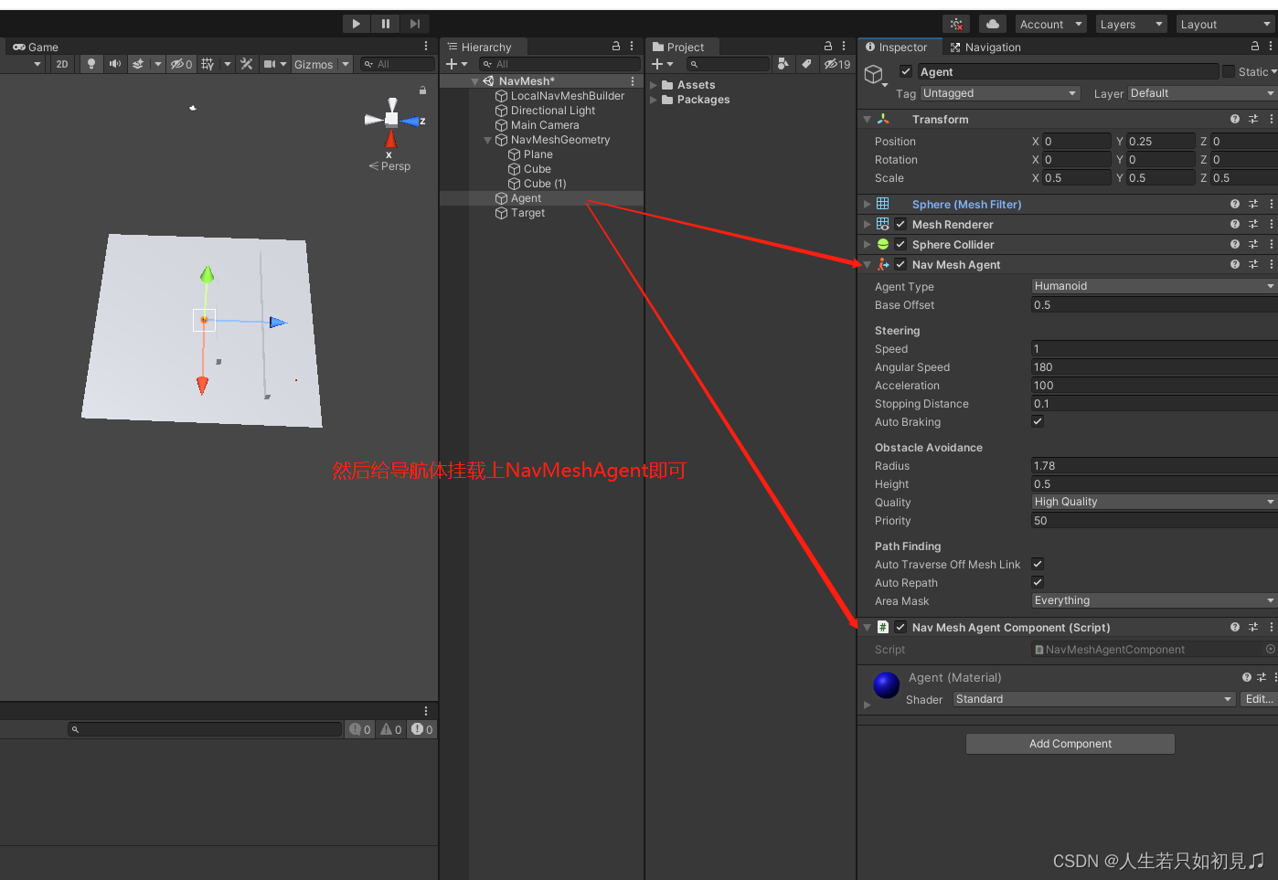Image resolution: width=1278 pixels, height=880 pixels.
Task: Open the Unity Cloud services icon
Action: coord(993,24)
